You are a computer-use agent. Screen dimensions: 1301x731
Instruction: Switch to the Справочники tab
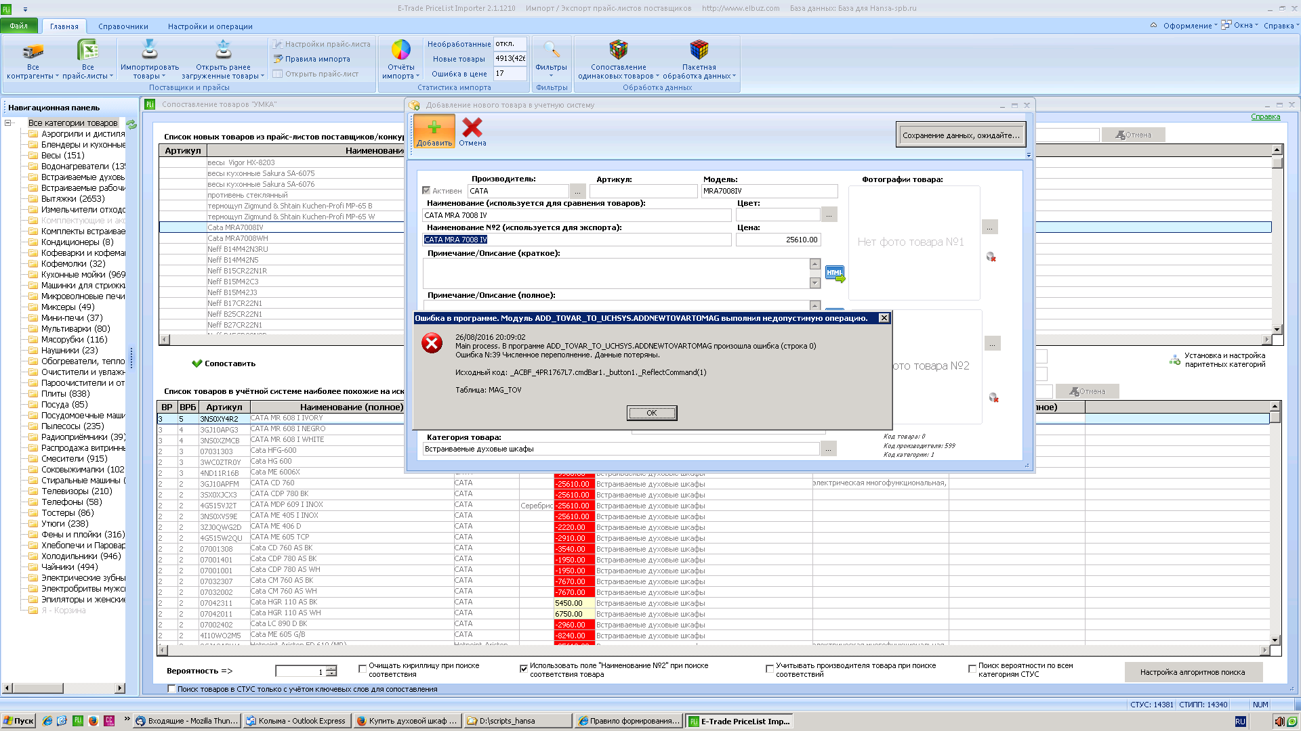(123, 26)
